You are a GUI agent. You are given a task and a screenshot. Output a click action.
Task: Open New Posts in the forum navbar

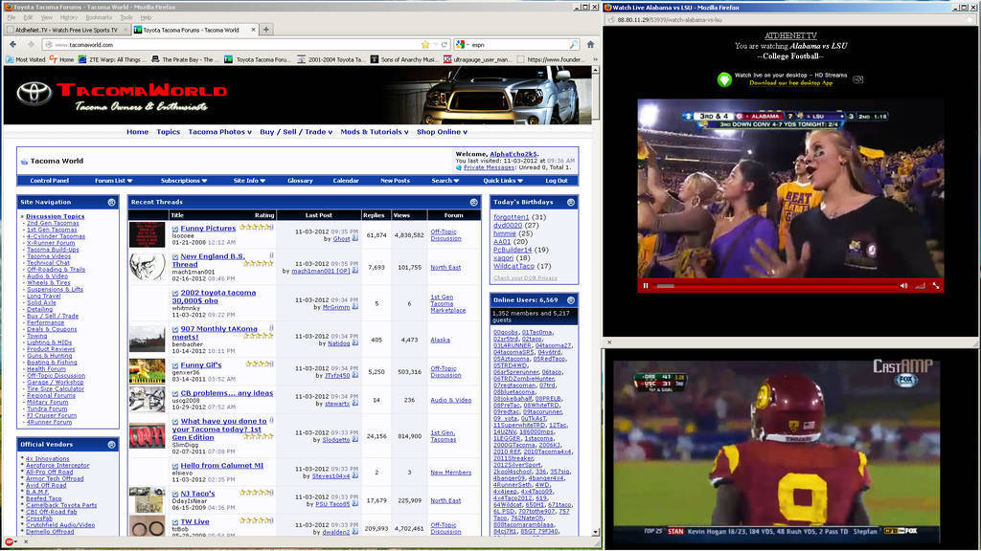(395, 181)
